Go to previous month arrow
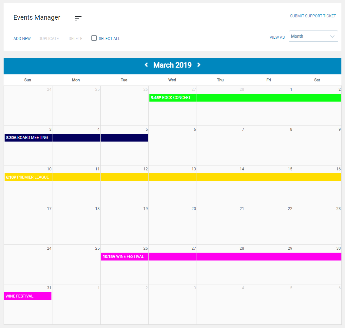This screenshot has width=345, height=328. (146, 65)
